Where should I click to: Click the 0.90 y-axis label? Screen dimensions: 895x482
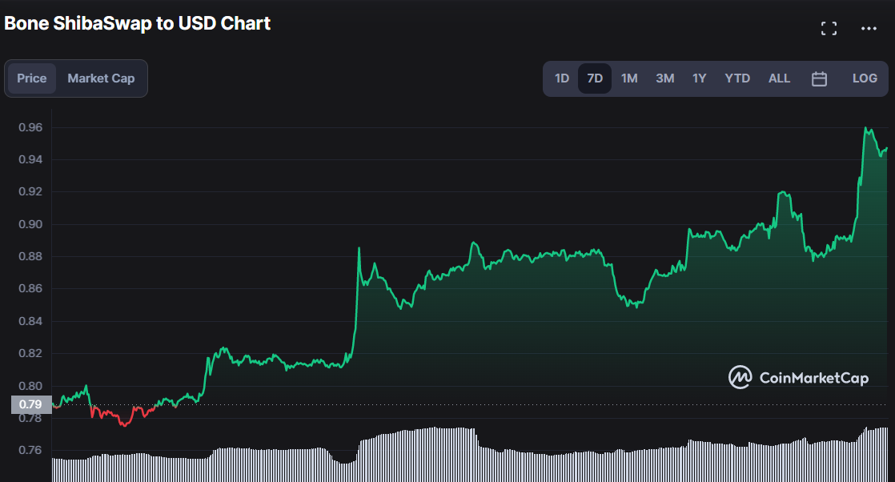[30, 224]
